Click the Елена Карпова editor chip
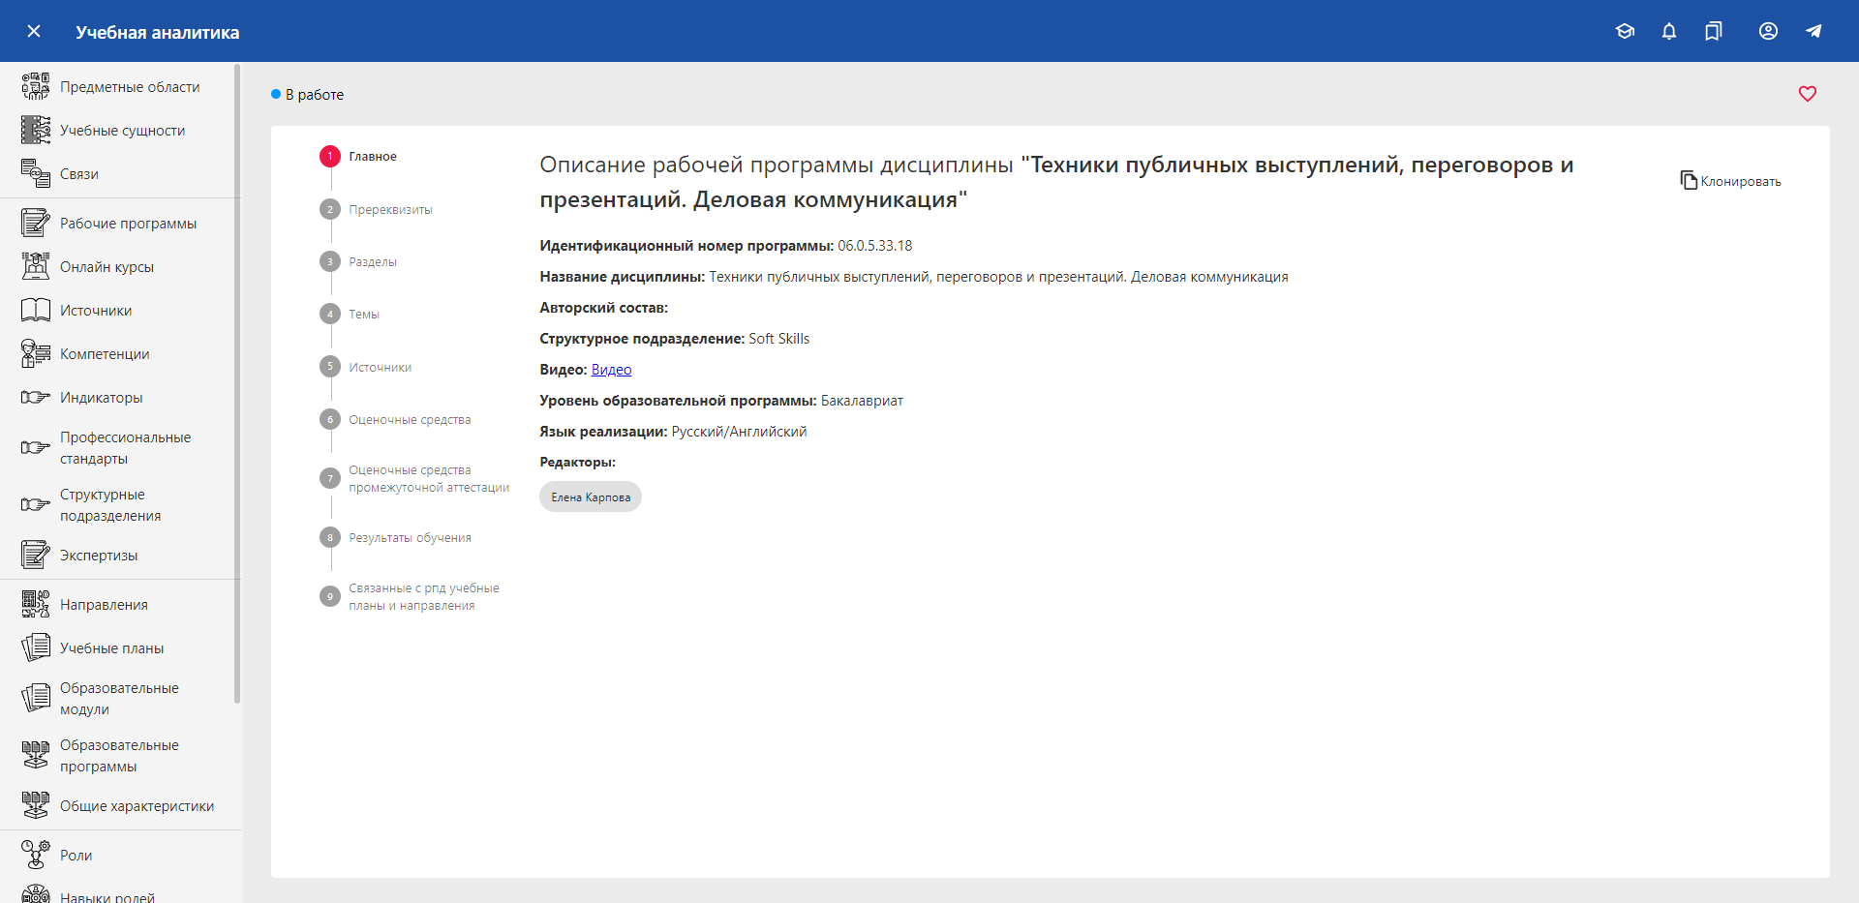The image size is (1859, 903). pyautogui.click(x=591, y=497)
